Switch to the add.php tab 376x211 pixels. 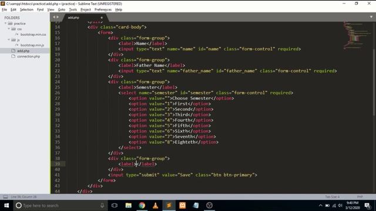pyautogui.click(x=73, y=18)
